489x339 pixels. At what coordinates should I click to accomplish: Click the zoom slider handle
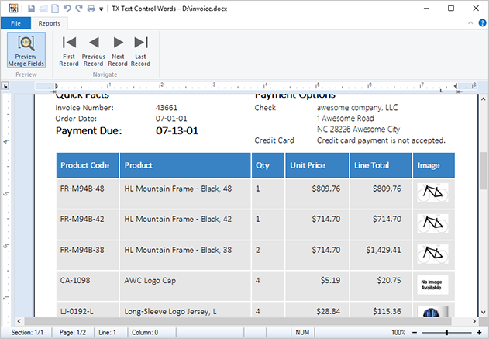(x=447, y=333)
